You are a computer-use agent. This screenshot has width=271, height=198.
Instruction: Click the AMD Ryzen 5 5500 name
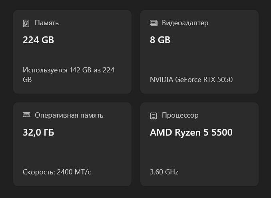pos(191,132)
